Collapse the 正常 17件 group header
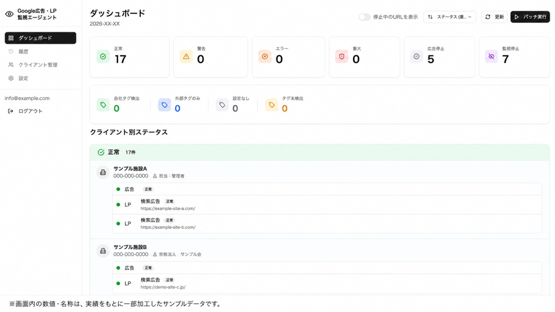Screen dimensions: 555x312 coord(320,152)
